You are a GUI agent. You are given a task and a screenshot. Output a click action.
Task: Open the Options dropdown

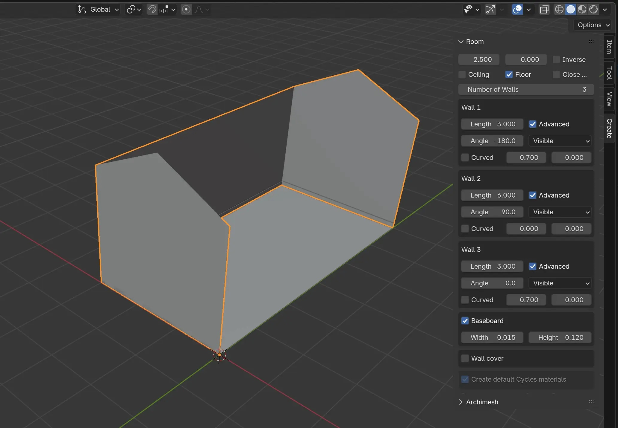click(x=593, y=25)
